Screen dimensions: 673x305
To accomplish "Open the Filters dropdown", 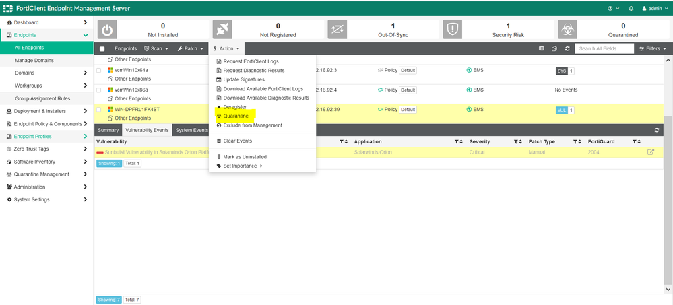I will (x=653, y=49).
